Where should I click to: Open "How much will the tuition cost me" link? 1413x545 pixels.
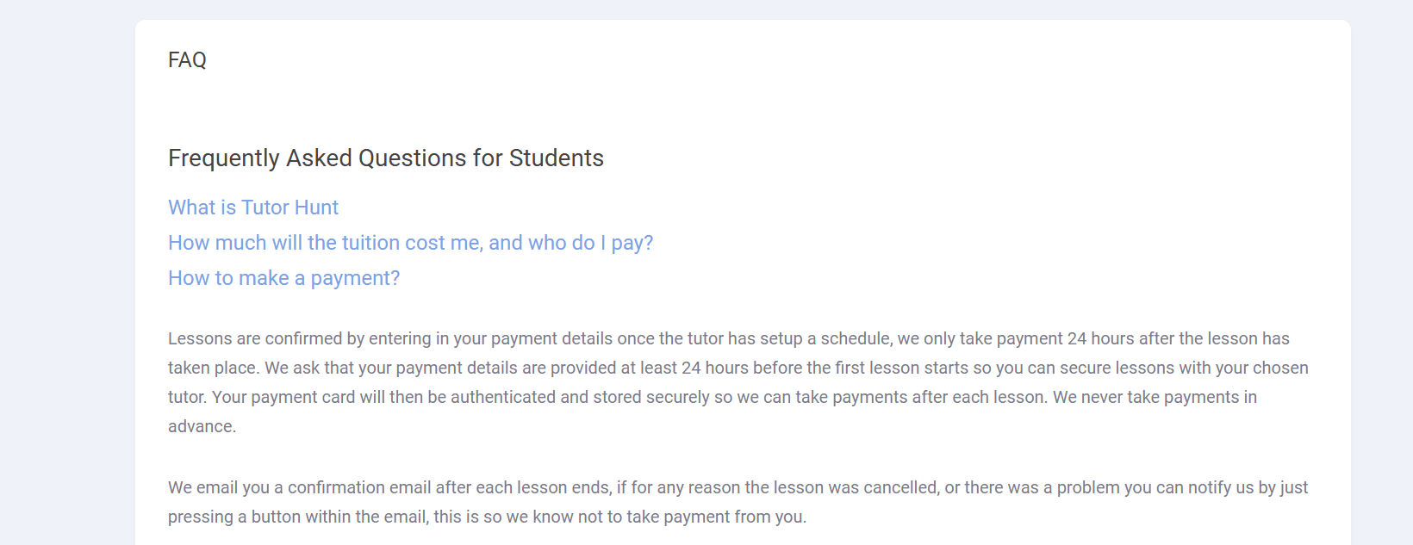pyautogui.click(x=410, y=243)
